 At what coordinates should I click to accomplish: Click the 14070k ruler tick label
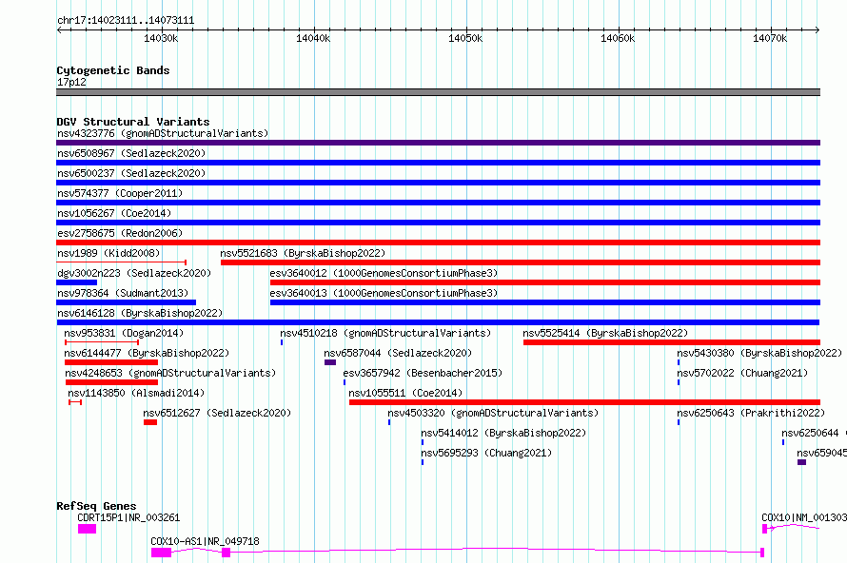(x=770, y=38)
